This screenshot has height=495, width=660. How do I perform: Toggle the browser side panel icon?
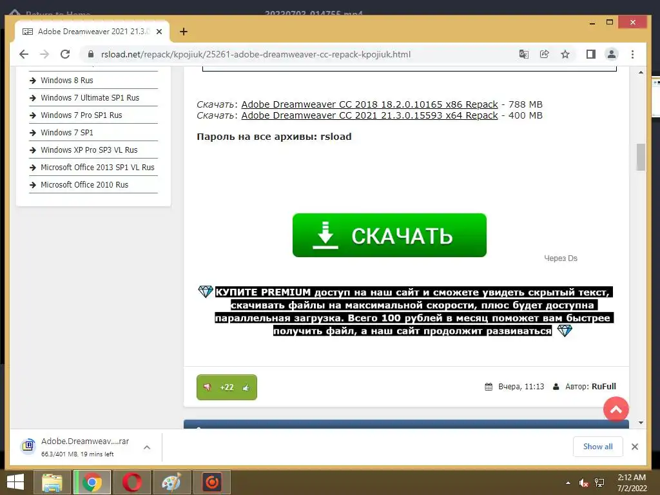[x=591, y=54]
